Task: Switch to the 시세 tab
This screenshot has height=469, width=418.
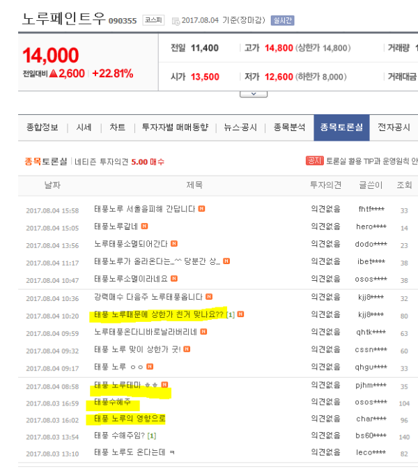Action: click(x=84, y=128)
